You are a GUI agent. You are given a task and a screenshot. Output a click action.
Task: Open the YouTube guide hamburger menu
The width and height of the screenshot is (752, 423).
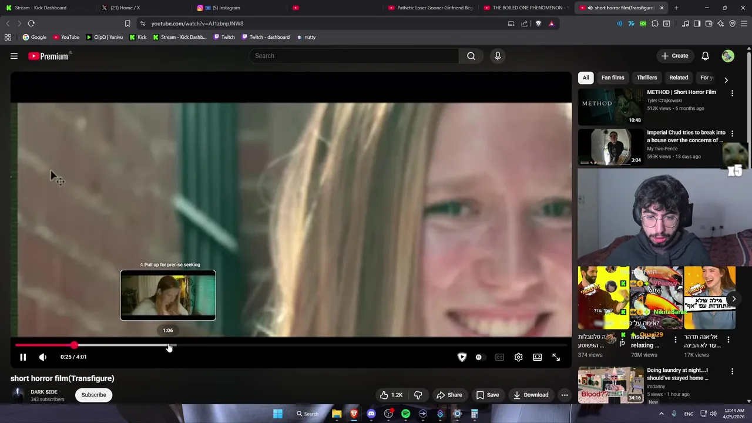click(14, 56)
